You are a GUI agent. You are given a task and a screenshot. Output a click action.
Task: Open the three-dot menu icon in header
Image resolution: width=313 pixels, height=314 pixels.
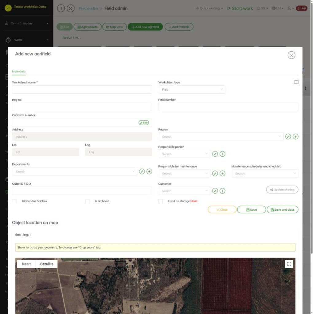point(61,8)
